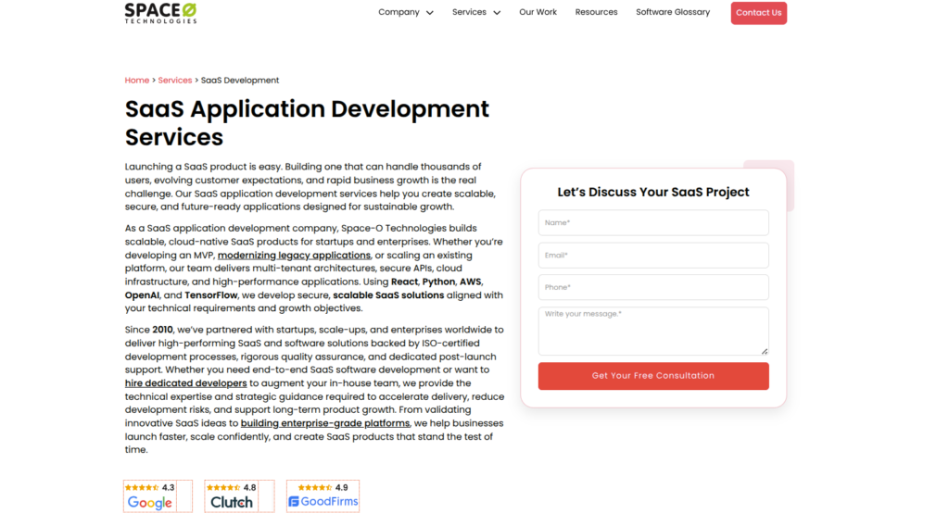
Task: Focus the Phone field
Action: (653, 287)
